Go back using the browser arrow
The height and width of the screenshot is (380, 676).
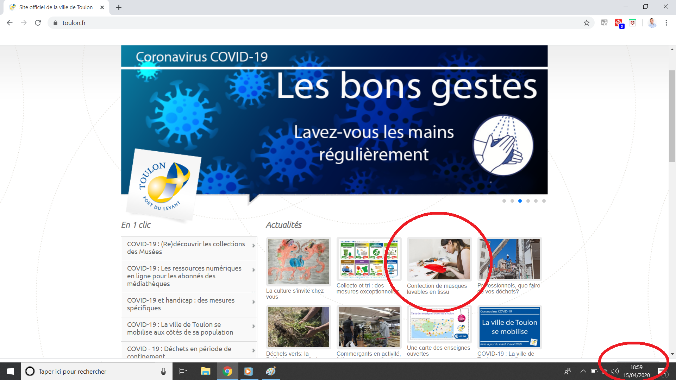pos(10,23)
